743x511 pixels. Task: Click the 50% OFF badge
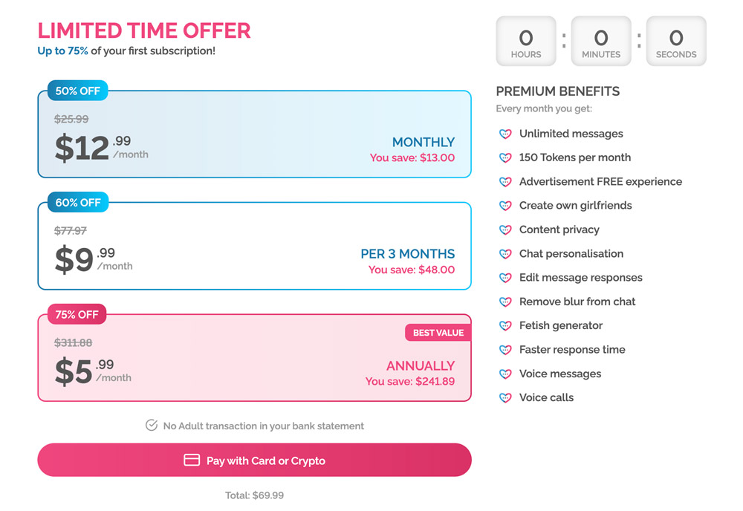[77, 90]
